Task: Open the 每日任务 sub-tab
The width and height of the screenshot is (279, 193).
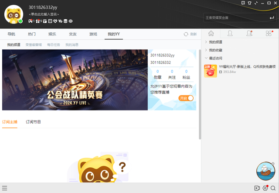Action: pos(54,45)
